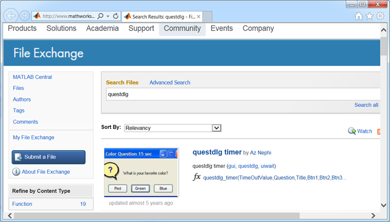The image size is (390, 222).
Task: Open the Advanced Search link
Action: tap(170, 83)
